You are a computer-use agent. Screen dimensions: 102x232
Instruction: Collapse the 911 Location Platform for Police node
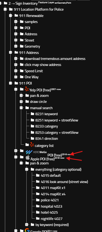[5, 9]
